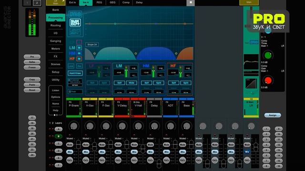Viewport: 305px width, 171px height.
Task: Mute the F-Sax channel
Action: coord(102,144)
